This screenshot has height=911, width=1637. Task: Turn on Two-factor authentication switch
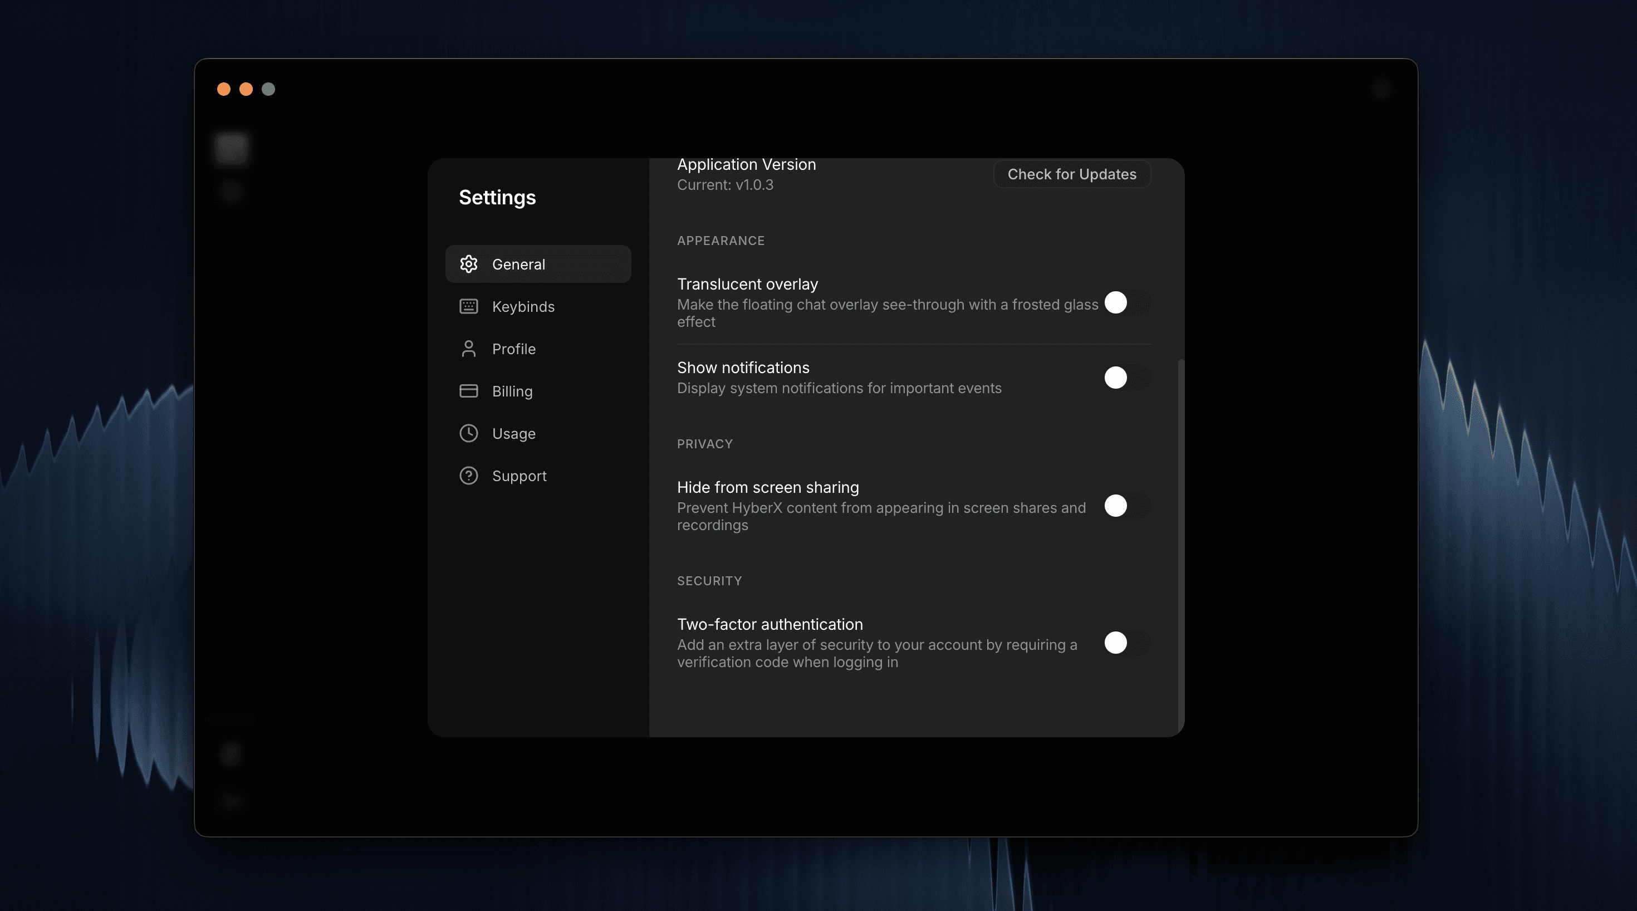point(1127,643)
